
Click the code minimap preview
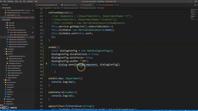point(194,14)
